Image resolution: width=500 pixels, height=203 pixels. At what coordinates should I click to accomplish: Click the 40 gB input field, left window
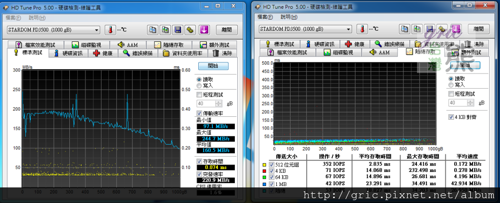point(207,104)
